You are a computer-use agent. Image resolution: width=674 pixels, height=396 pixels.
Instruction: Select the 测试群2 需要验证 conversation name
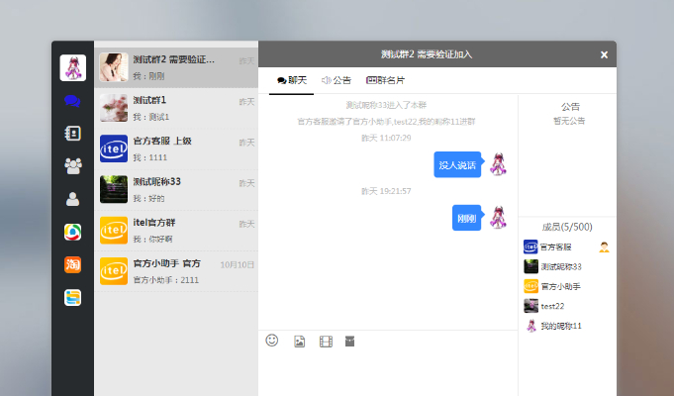click(x=173, y=59)
